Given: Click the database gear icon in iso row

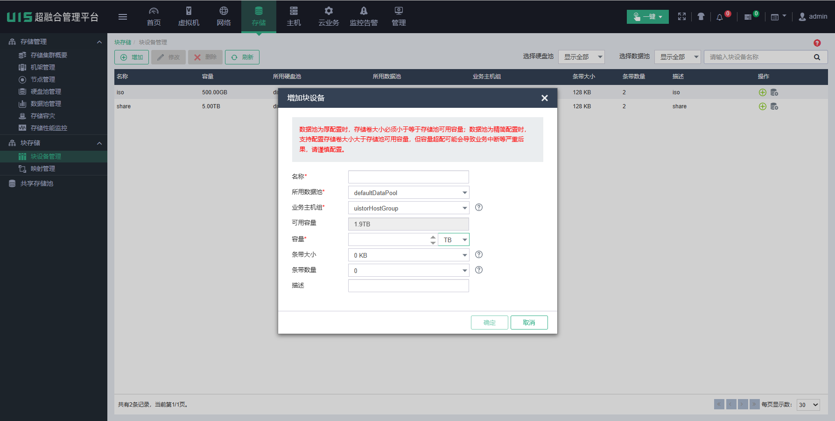Looking at the screenshot, I should (774, 92).
